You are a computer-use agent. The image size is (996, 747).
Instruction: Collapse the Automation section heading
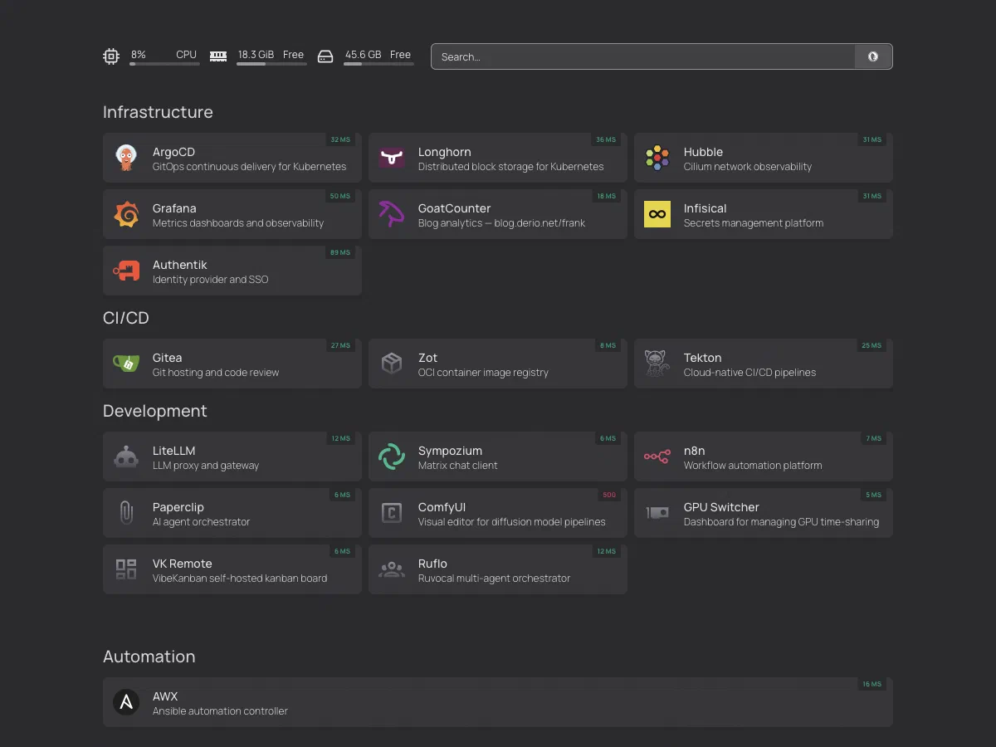pyautogui.click(x=149, y=657)
